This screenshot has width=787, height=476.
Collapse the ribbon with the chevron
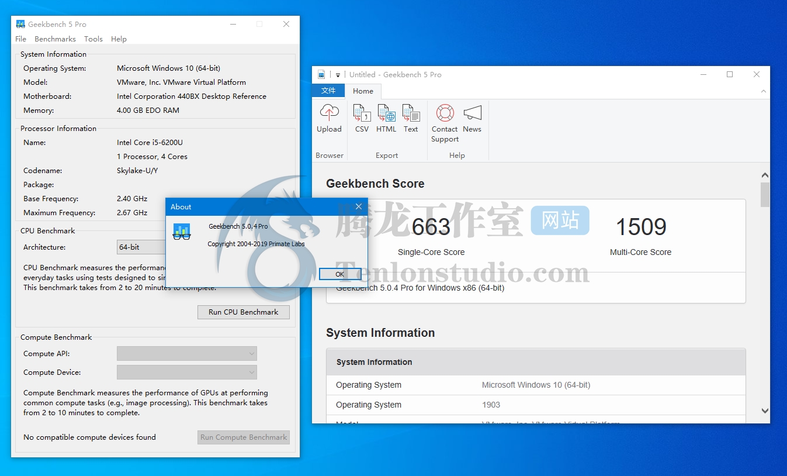tap(763, 91)
